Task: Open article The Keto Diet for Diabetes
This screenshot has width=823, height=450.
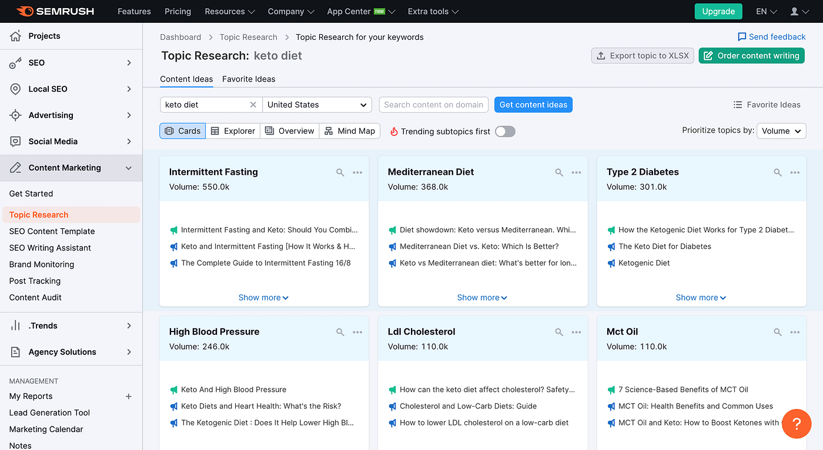Action: (x=665, y=246)
